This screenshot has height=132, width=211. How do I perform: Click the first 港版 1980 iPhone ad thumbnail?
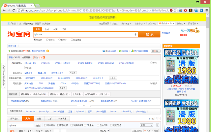point(181,66)
